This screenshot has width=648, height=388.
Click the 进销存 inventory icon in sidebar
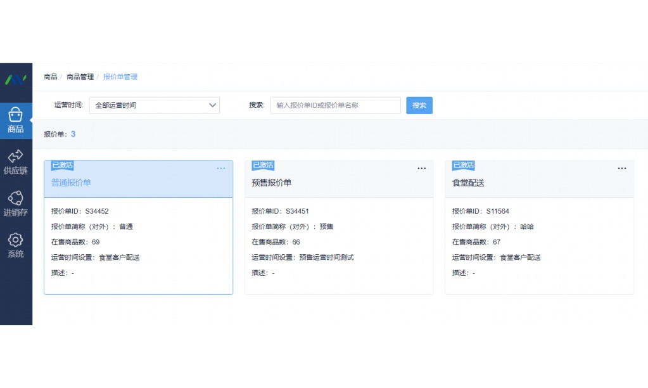15,201
